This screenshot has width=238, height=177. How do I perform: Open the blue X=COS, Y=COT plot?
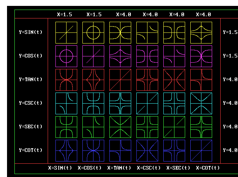93,151
